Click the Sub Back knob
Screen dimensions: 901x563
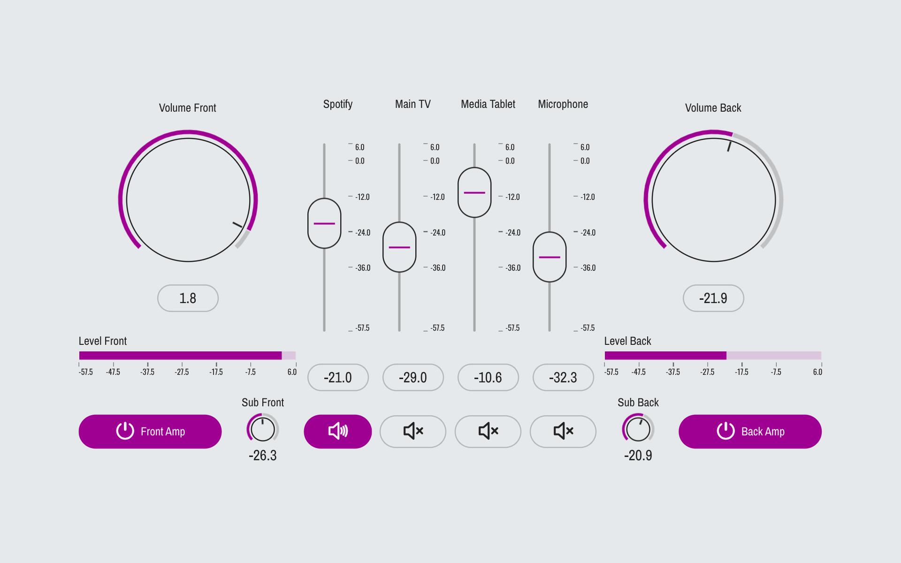click(638, 429)
